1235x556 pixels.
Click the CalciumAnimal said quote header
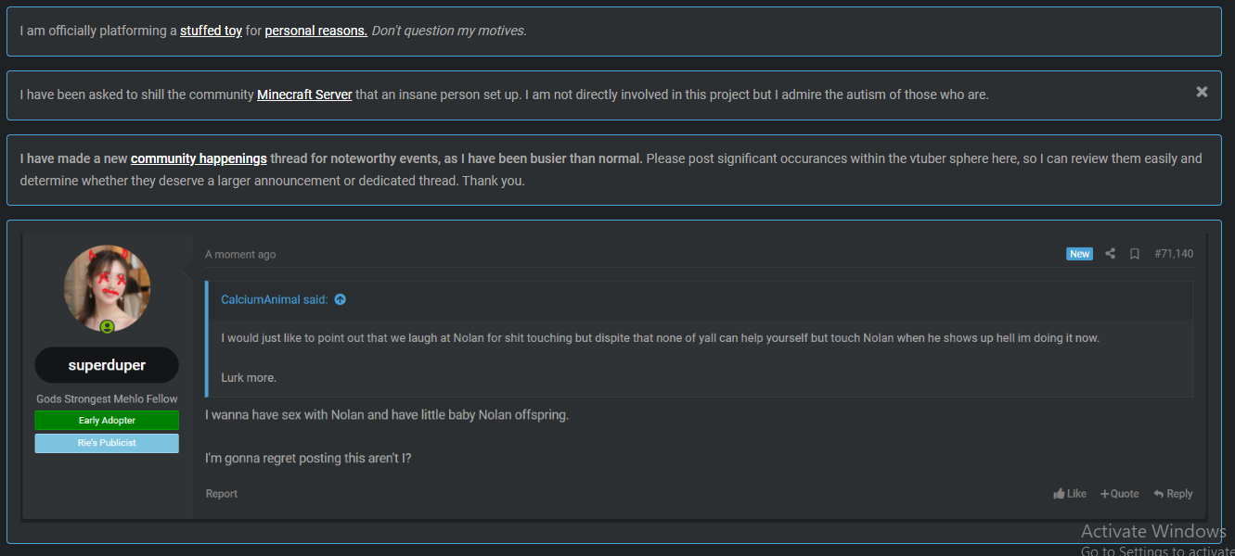(x=275, y=299)
